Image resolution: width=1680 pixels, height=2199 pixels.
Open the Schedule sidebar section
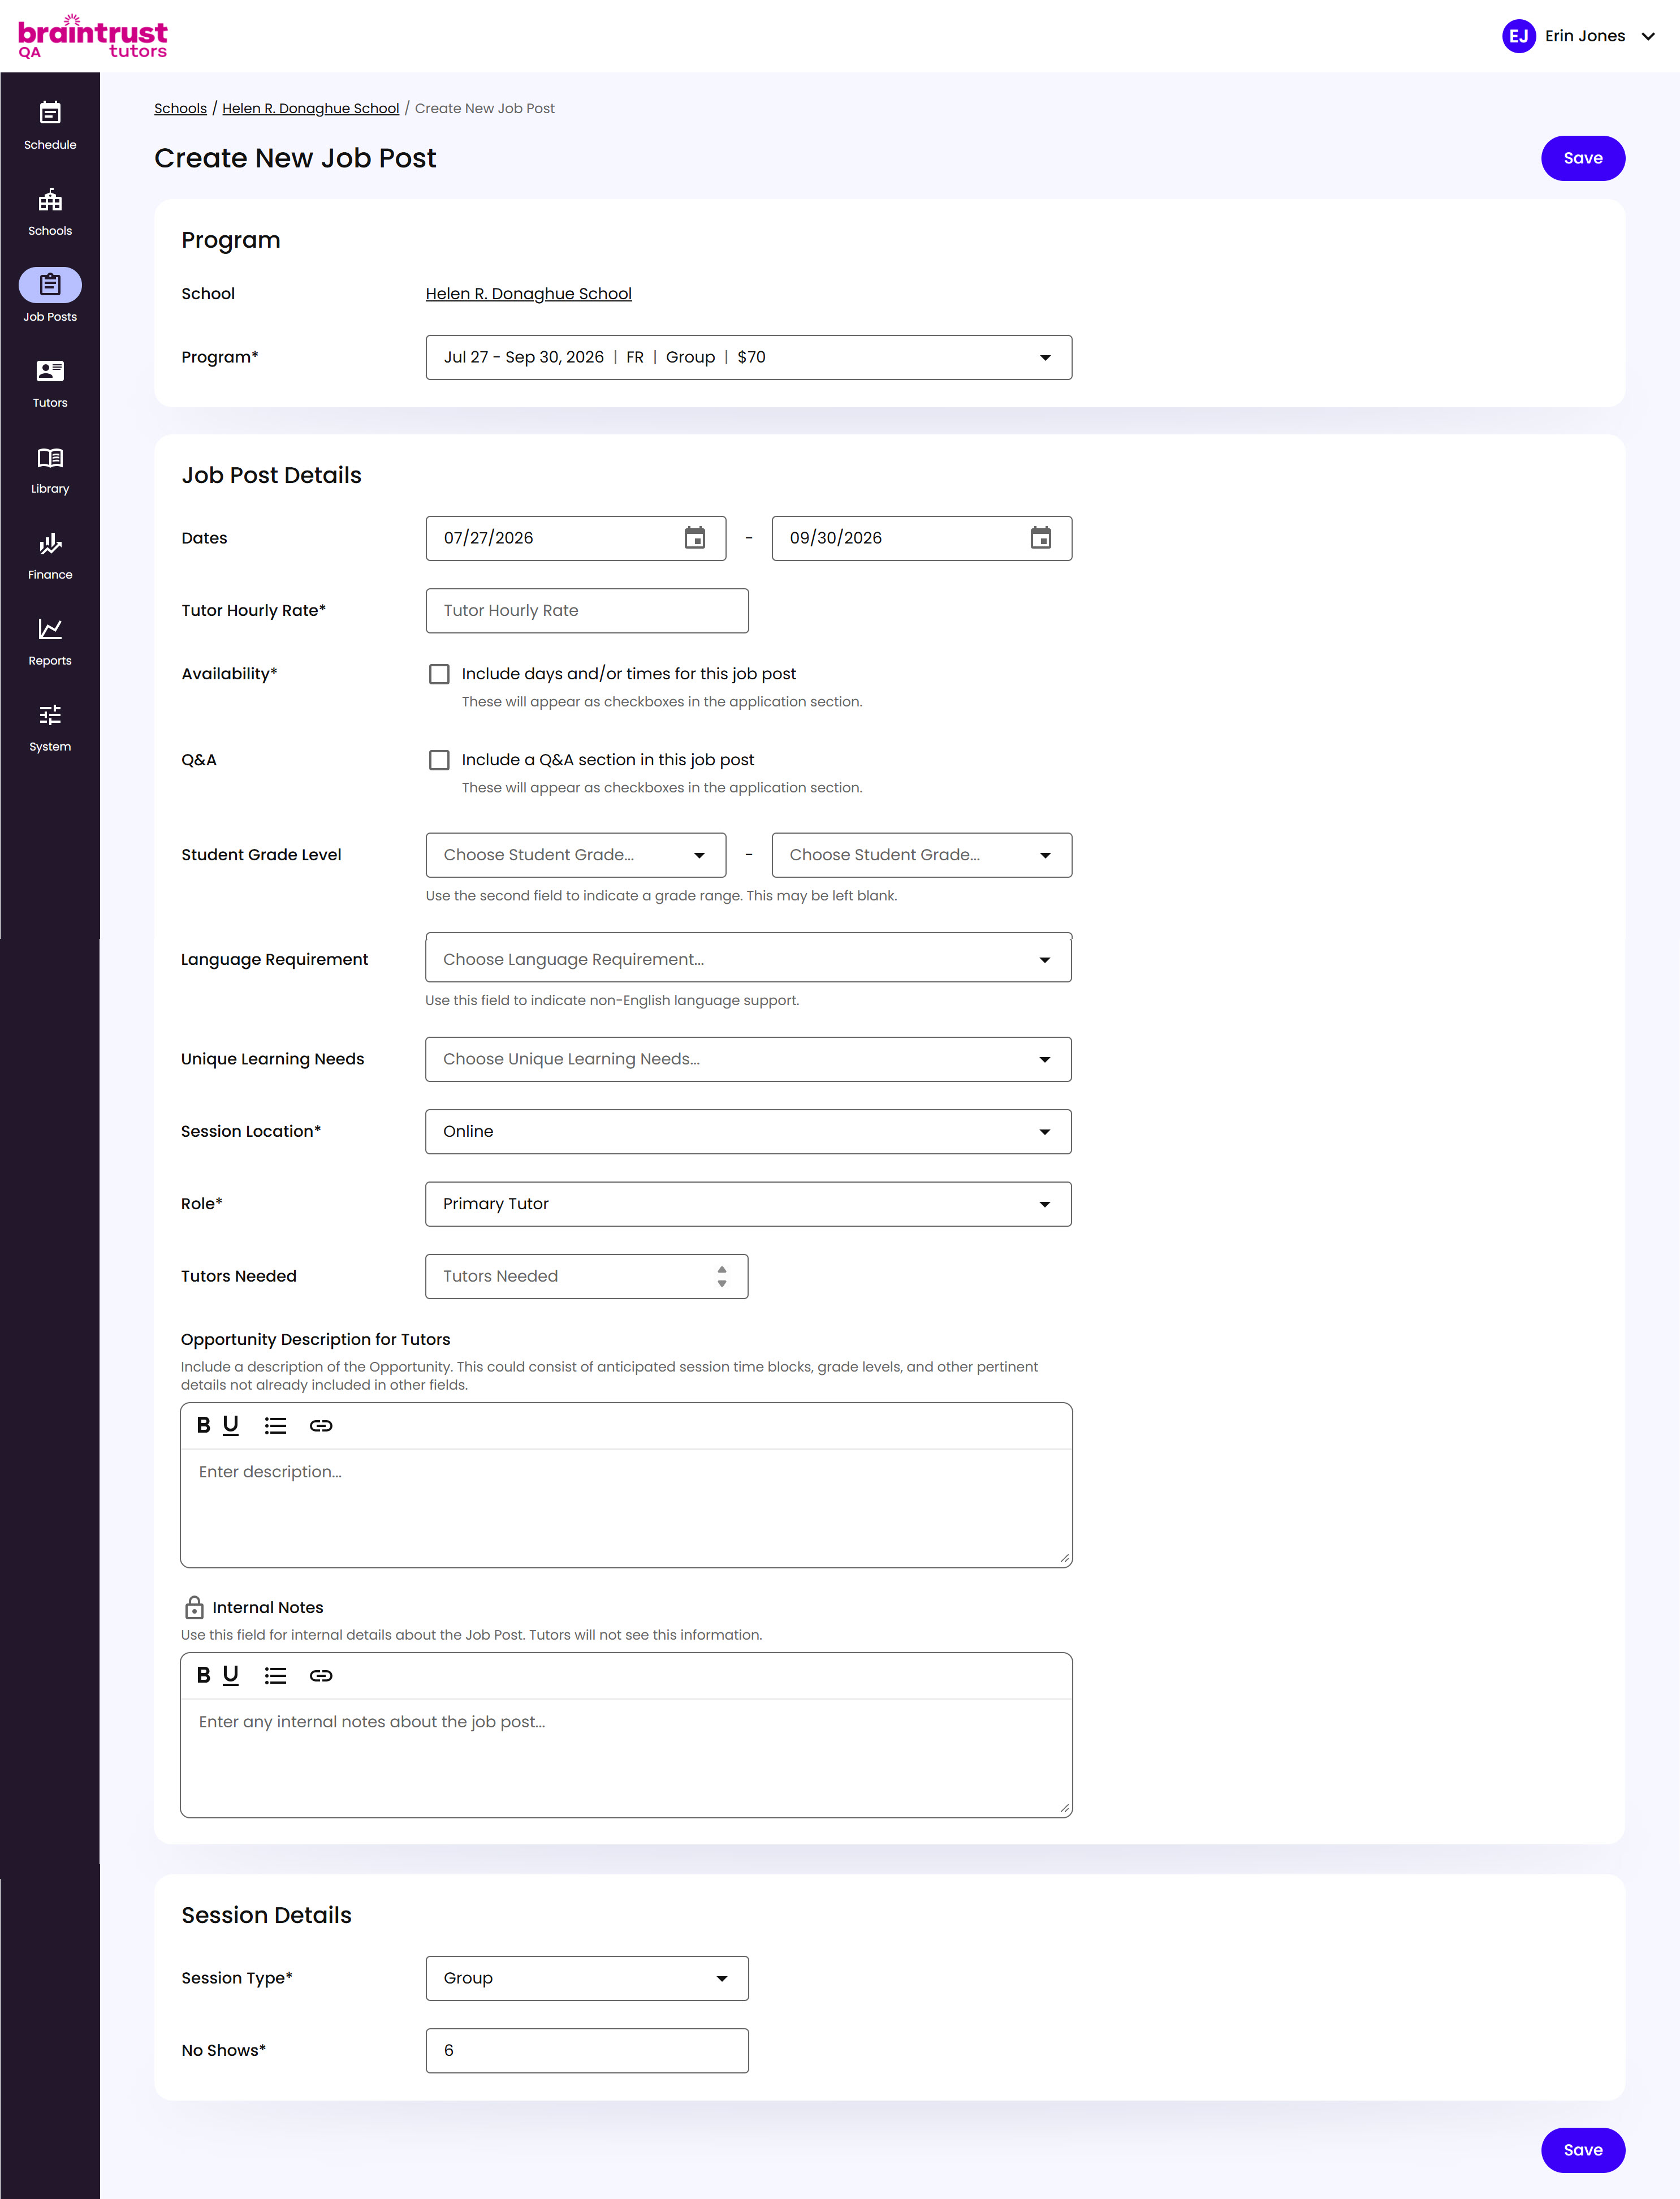click(x=50, y=125)
